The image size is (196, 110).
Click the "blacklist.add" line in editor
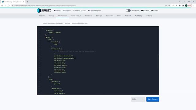[x=59, y=70]
